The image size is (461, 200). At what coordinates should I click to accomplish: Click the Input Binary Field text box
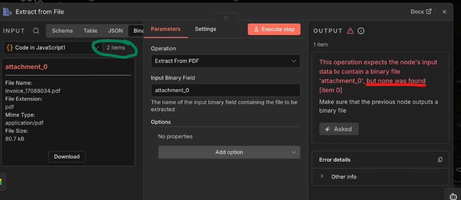[226, 90]
